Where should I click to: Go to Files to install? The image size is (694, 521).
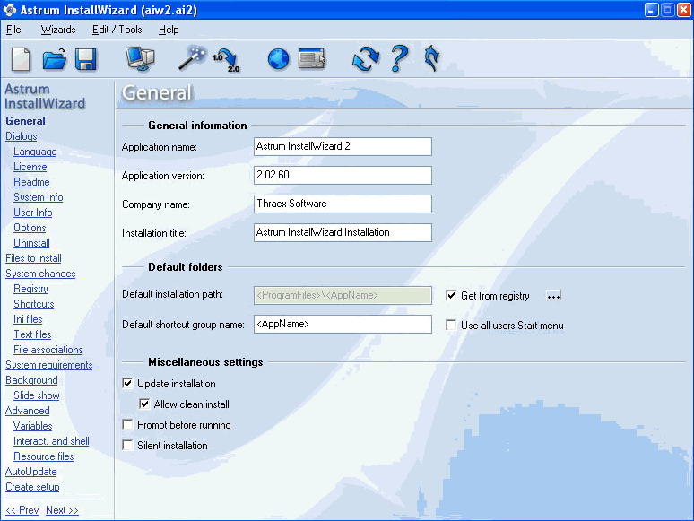(x=33, y=258)
